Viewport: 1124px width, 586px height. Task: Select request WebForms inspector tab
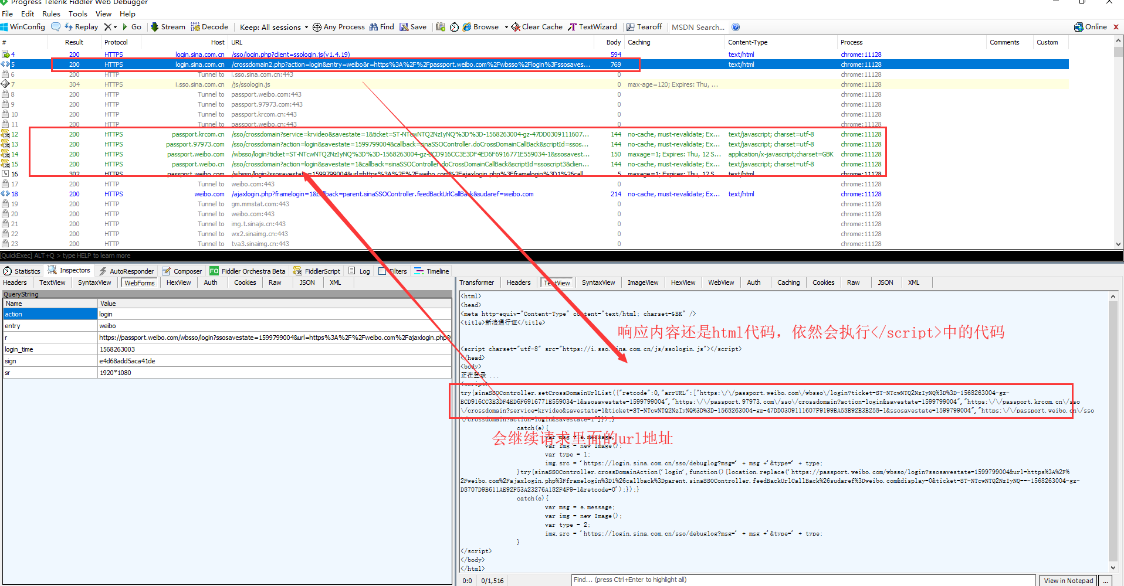pyautogui.click(x=139, y=282)
